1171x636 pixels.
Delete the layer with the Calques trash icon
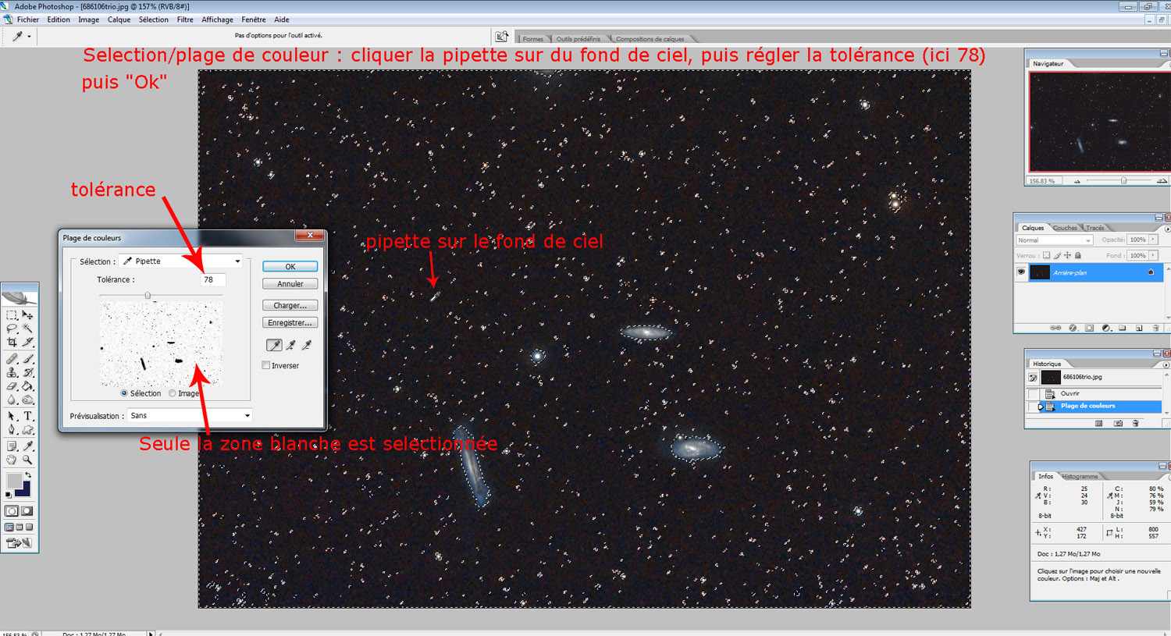[1156, 328]
